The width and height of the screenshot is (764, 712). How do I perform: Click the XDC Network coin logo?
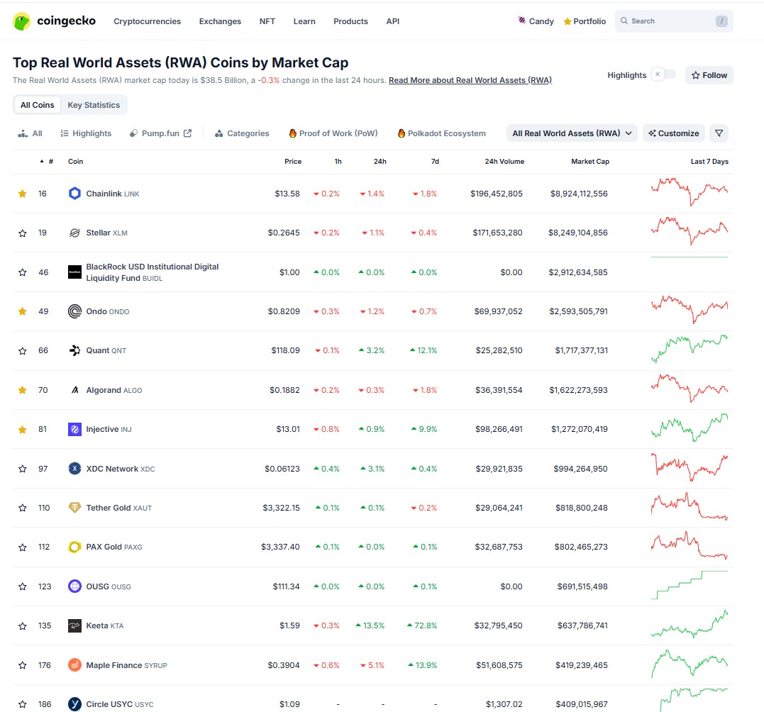click(x=74, y=469)
